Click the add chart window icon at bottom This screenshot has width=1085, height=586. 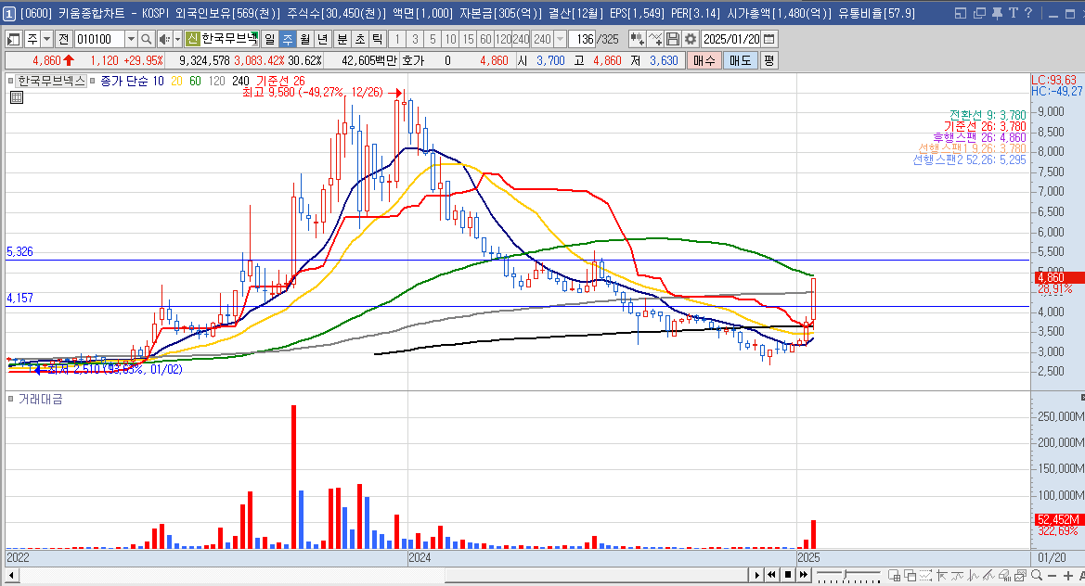tap(894, 575)
